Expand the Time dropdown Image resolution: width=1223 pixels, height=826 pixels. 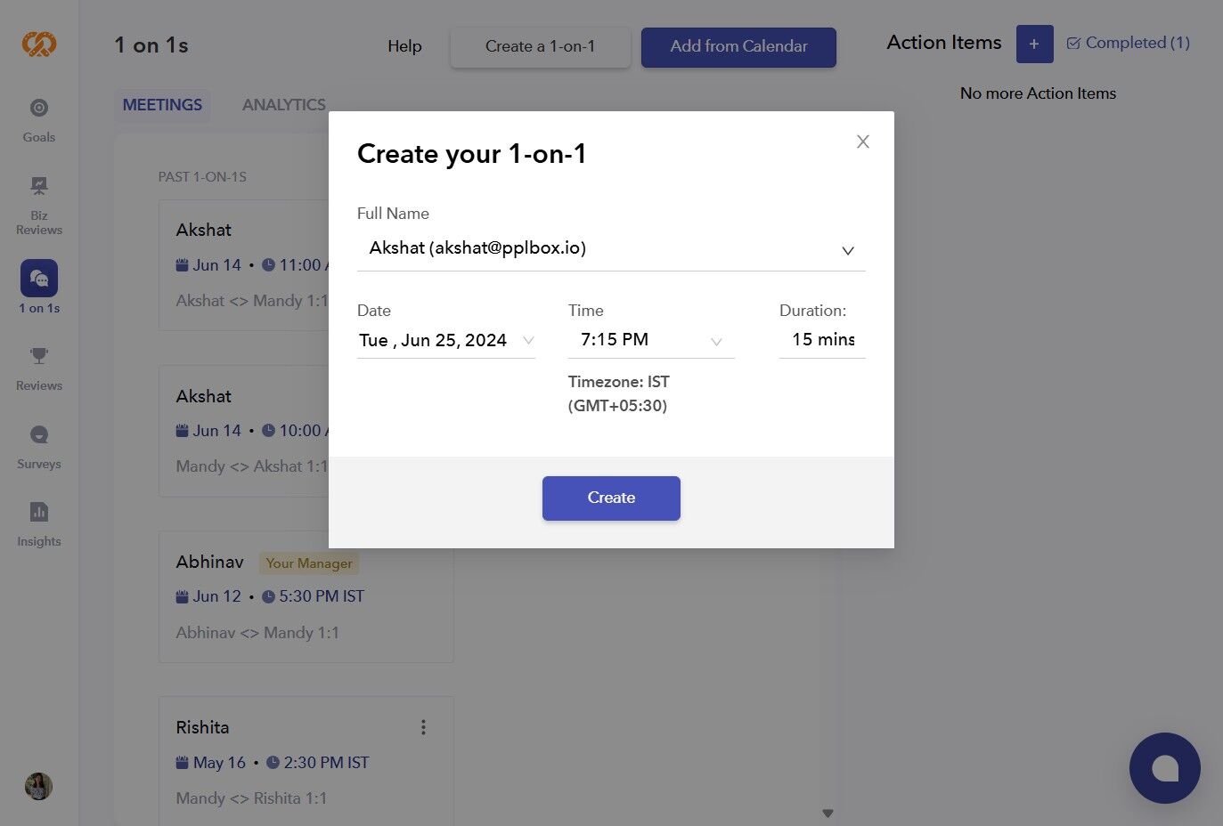(651, 340)
